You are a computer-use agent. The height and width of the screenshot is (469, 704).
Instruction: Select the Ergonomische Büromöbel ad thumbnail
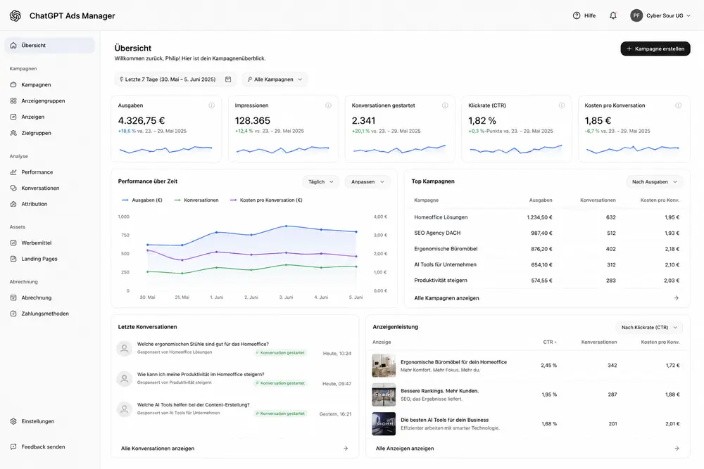[x=384, y=366]
